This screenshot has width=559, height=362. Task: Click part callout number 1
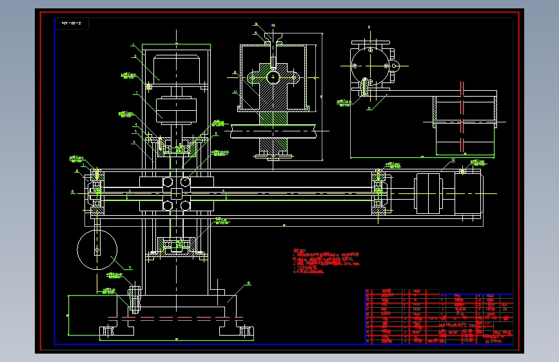[x=133, y=45]
